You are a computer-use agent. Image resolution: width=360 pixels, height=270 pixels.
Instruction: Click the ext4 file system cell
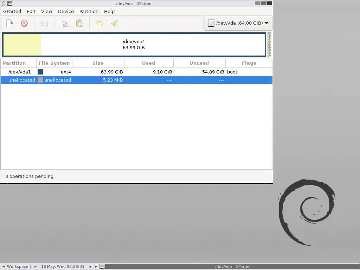click(x=66, y=72)
